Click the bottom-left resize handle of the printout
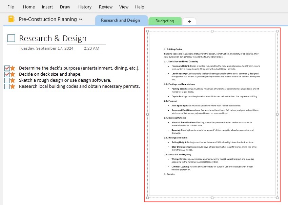 tap(147, 198)
